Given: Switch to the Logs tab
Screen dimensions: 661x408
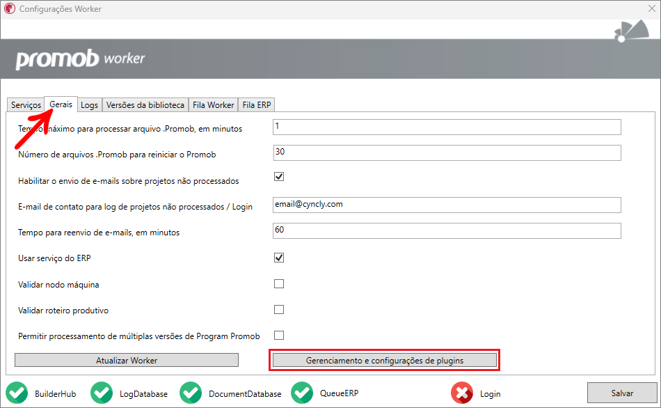Looking at the screenshot, I should 89,104.
